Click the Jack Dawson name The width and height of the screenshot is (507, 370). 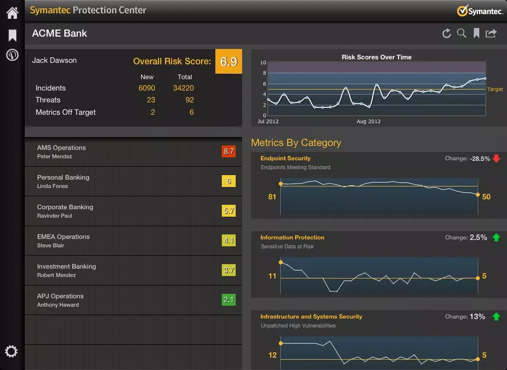pos(54,60)
